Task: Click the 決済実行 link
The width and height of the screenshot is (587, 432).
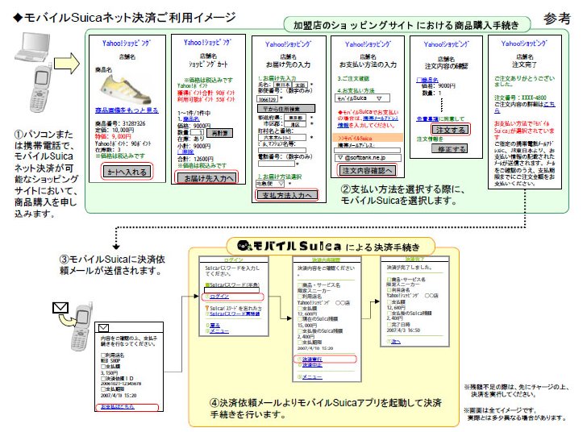Action: 312,359
